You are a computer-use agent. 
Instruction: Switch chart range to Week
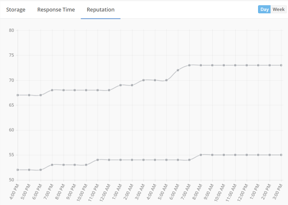[279, 9]
